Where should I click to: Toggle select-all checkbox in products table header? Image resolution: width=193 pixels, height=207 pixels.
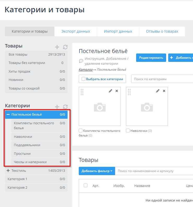86,185
